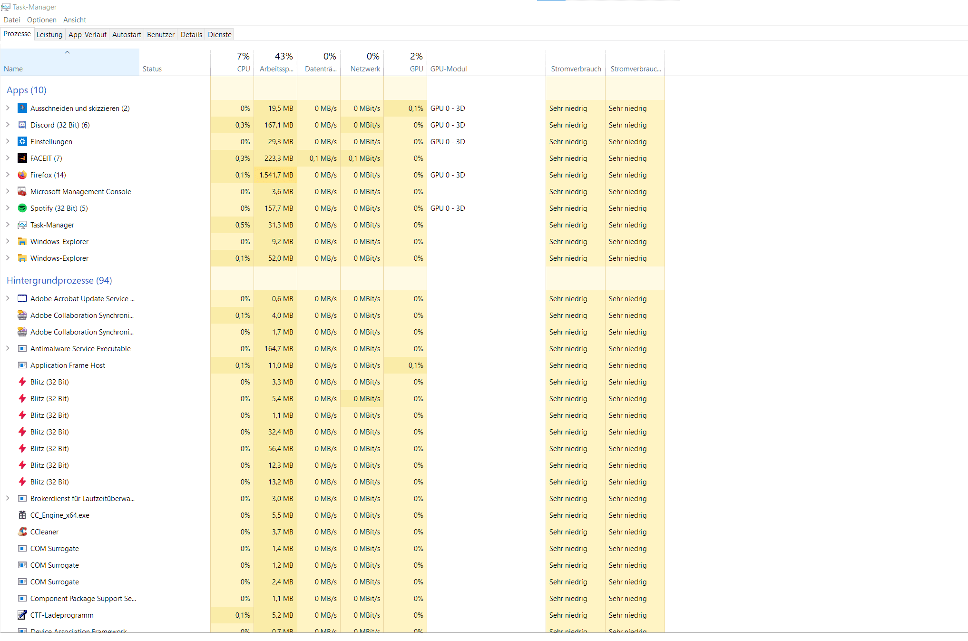
Task: Click the Component Package Support icon
Action: tap(22, 598)
